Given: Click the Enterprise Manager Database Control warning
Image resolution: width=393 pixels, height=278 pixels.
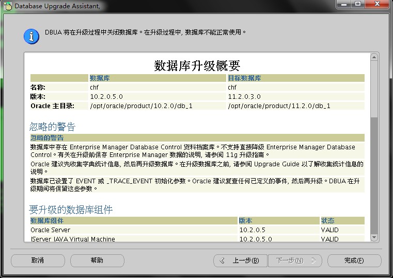Looking at the screenshot, I should pos(197,151).
